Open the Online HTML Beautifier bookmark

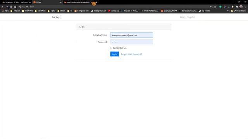(150, 11)
